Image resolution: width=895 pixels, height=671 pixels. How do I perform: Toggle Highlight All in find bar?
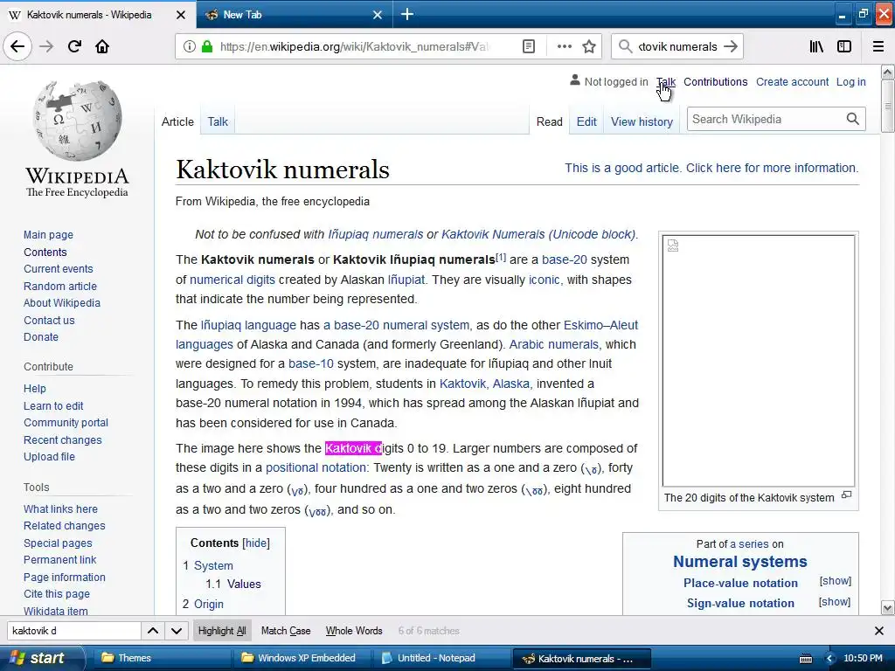[x=221, y=631]
